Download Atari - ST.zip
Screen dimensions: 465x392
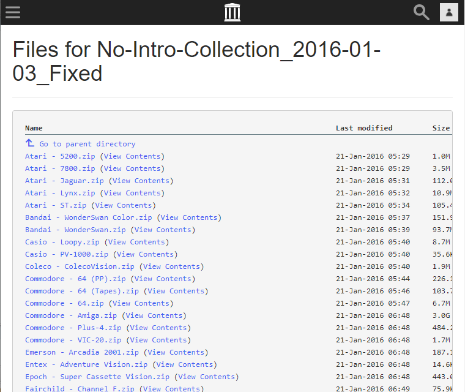click(x=56, y=205)
